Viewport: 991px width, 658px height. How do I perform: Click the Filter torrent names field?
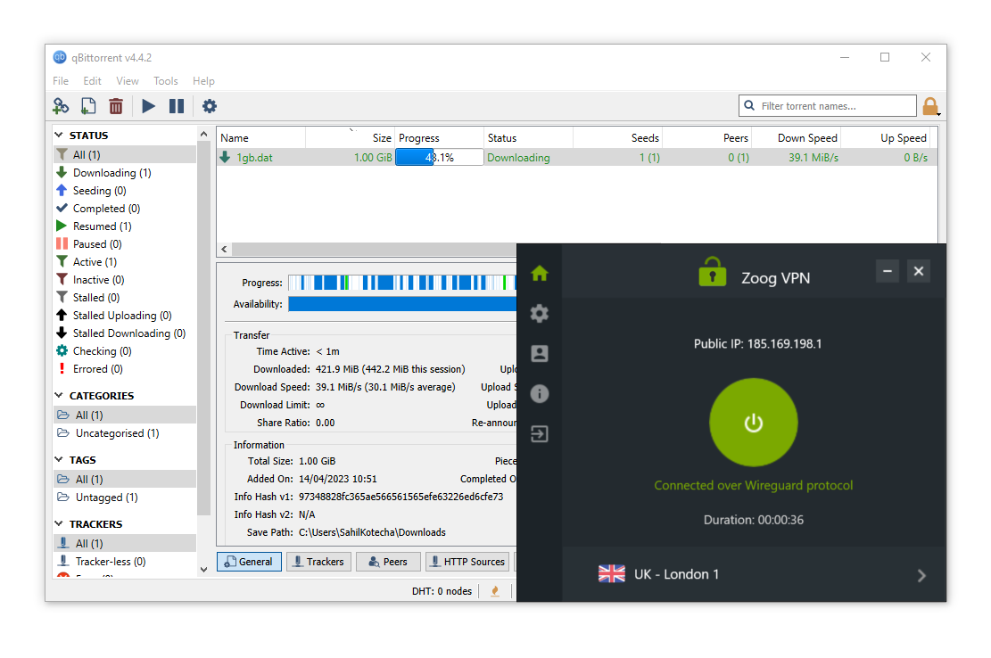[x=827, y=106]
